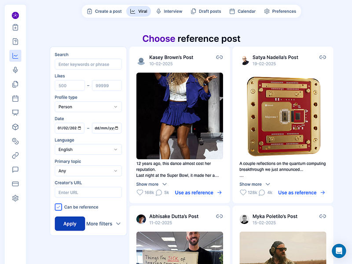Click comment icon on Satya Nadella's post

(x=262, y=193)
